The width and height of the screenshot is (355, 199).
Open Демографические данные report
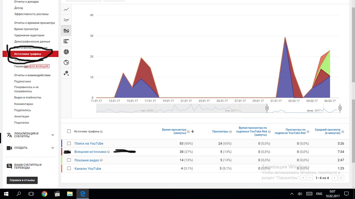coord(32,41)
